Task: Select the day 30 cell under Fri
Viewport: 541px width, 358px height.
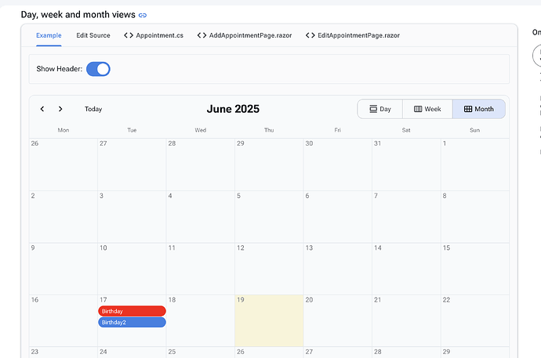Action: 337,165
